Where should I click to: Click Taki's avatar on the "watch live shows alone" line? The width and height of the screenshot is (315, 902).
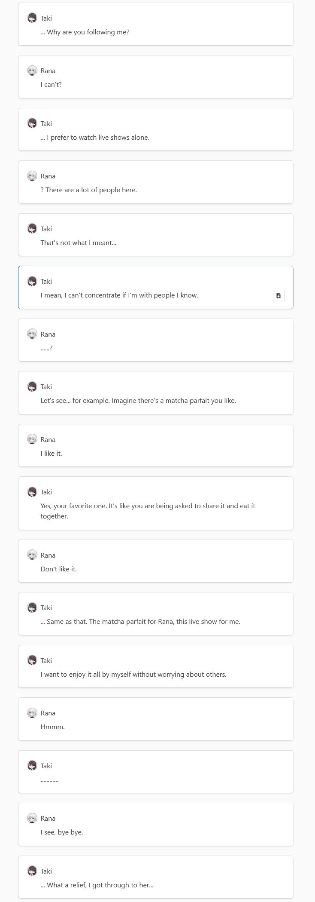(x=32, y=123)
